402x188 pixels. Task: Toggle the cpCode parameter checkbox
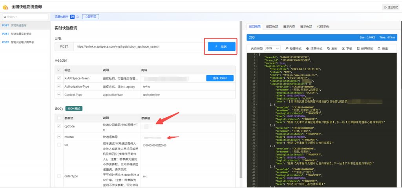click(x=59, y=126)
